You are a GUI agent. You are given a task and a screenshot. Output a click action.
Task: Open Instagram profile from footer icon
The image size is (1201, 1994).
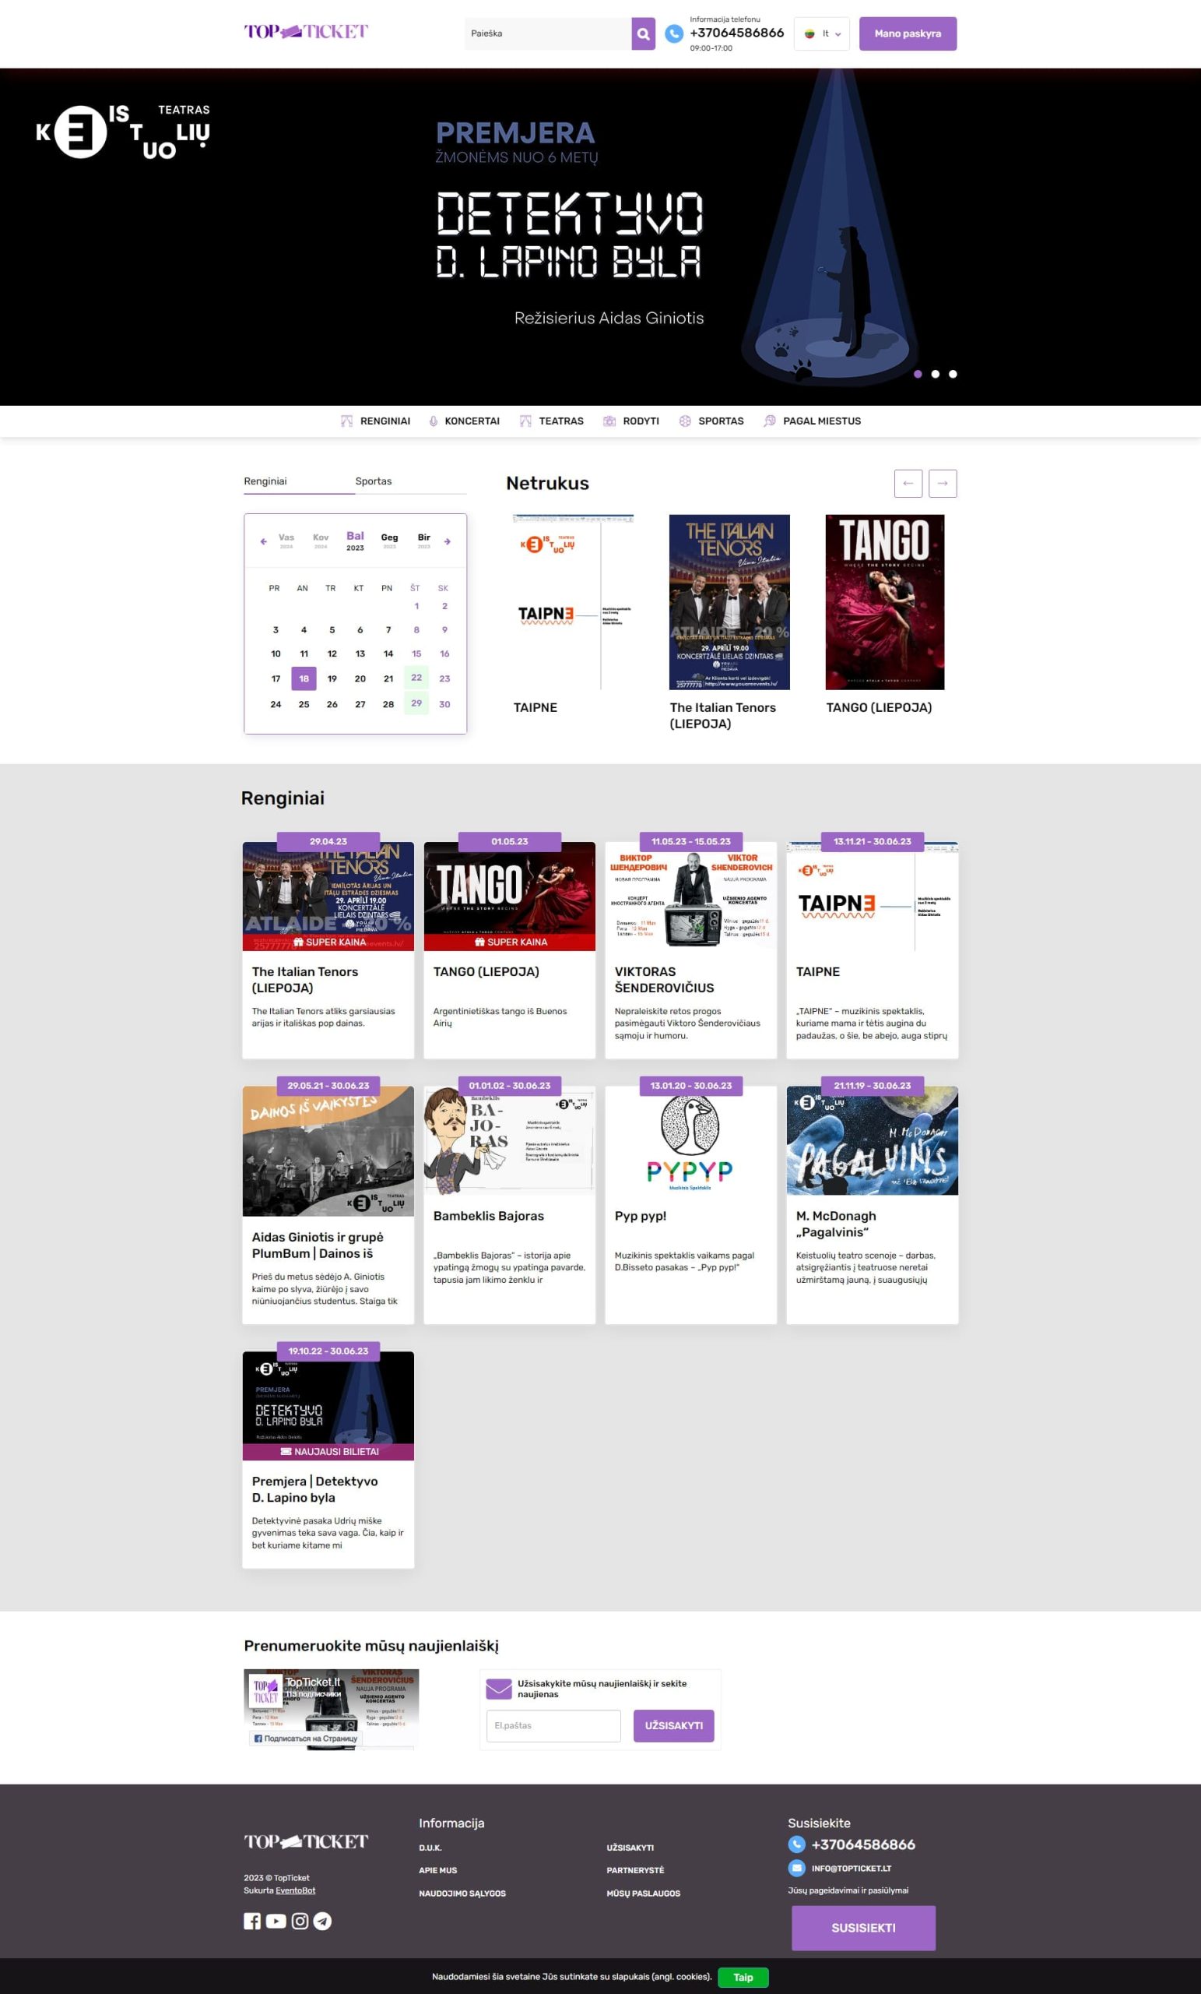299,1921
